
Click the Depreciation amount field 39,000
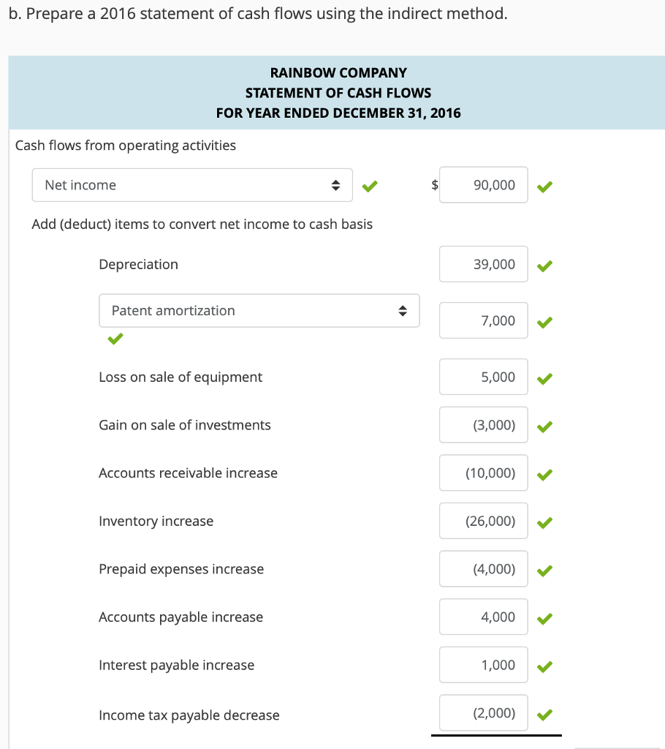[484, 264]
